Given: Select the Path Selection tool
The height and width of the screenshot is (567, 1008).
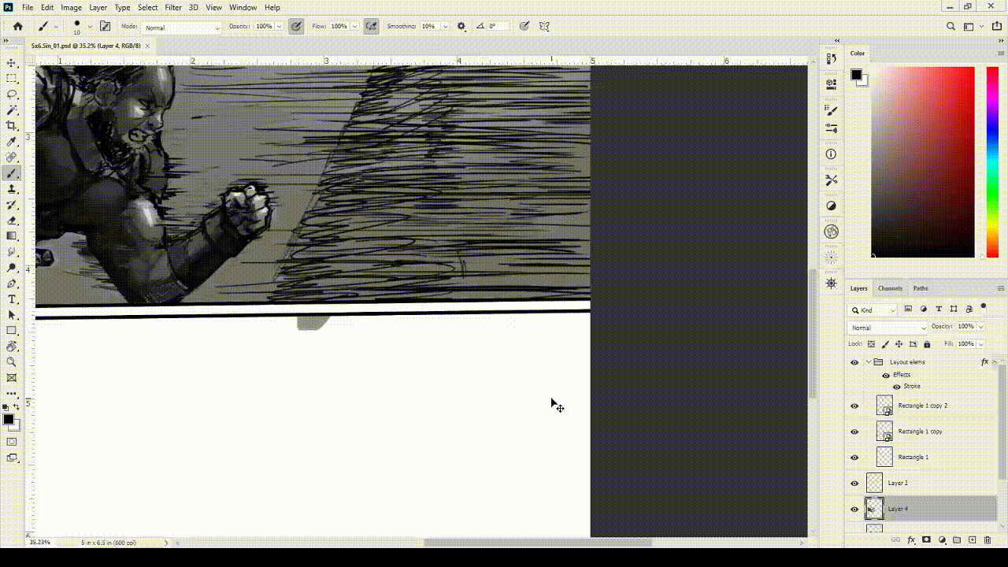Looking at the screenshot, I should [x=12, y=315].
